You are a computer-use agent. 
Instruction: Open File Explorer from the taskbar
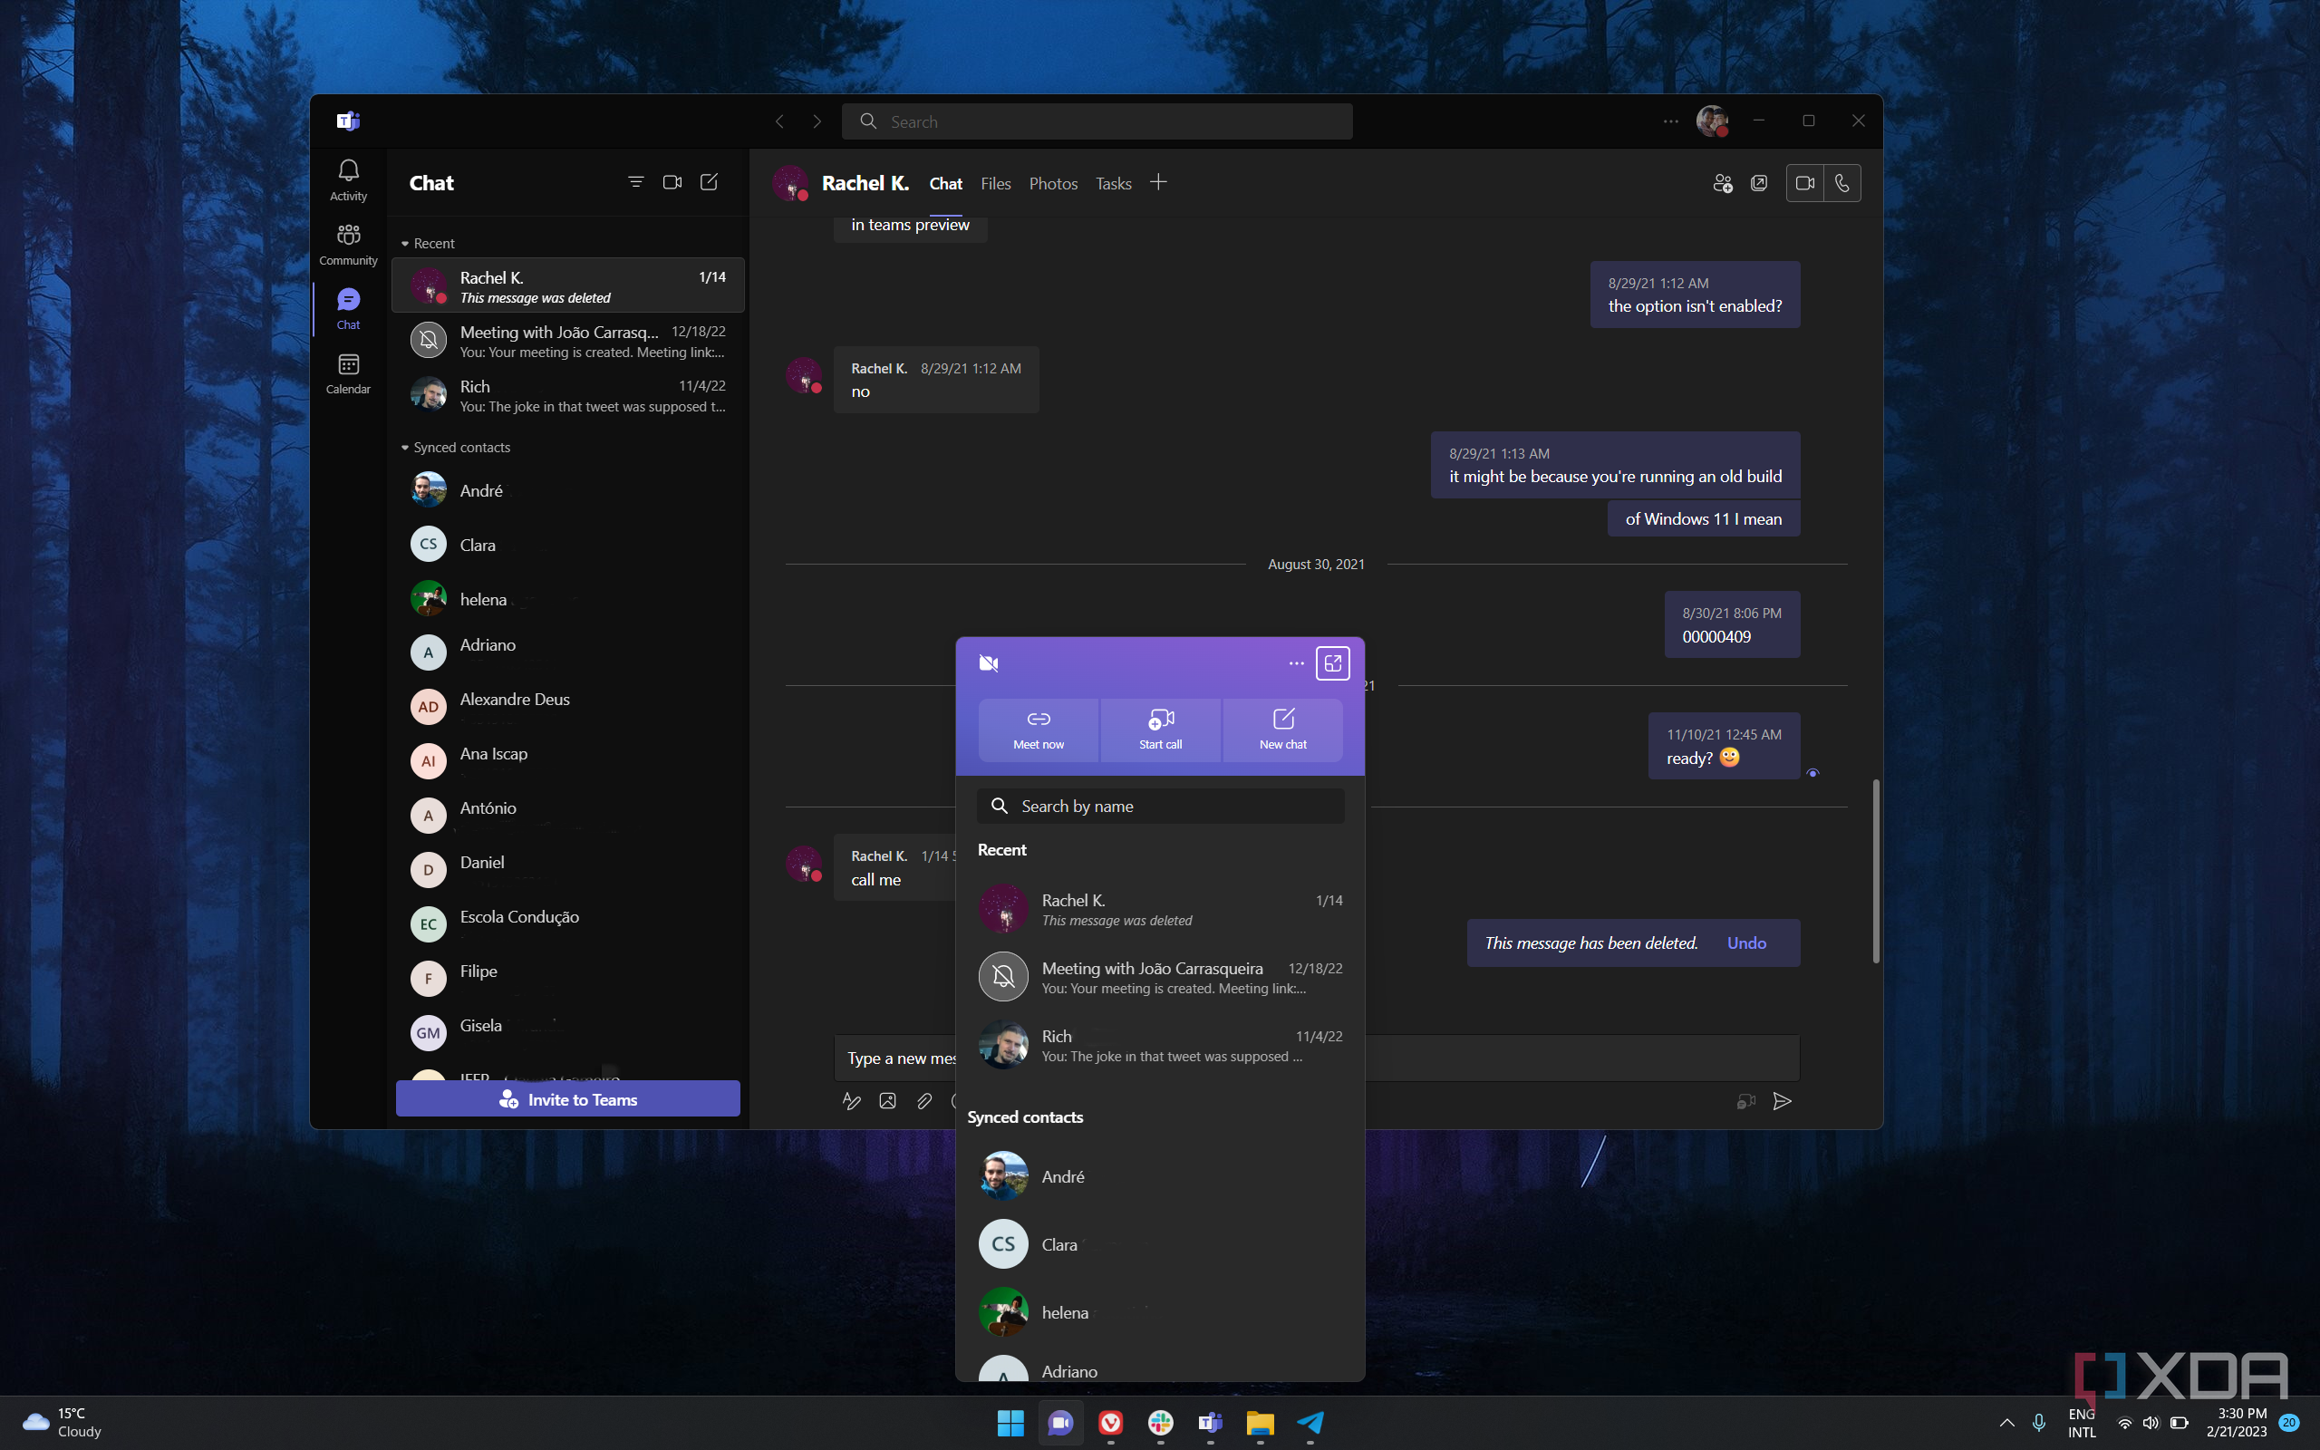[x=1260, y=1422]
